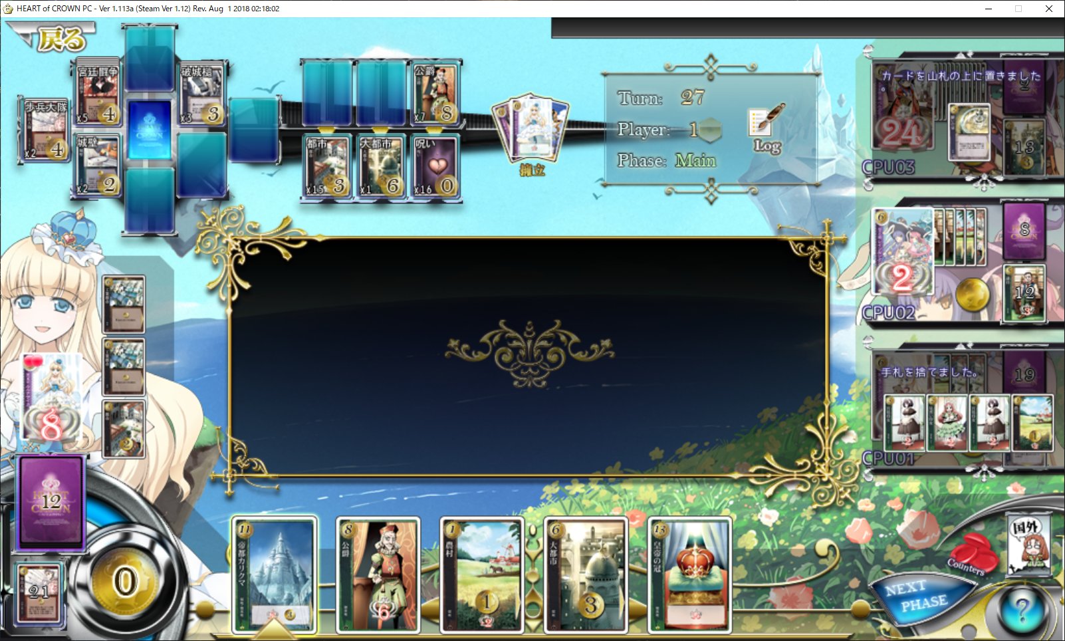The width and height of the screenshot is (1065, 641).
Task: Click the NEXT PHASE button
Action: (921, 597)
